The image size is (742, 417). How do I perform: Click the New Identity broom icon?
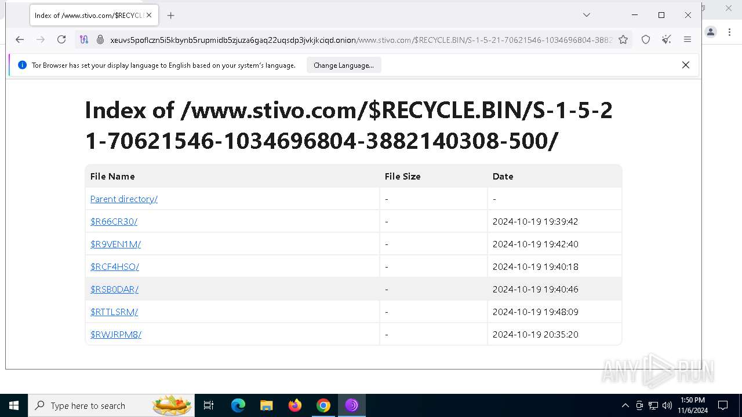pos(667,39)
